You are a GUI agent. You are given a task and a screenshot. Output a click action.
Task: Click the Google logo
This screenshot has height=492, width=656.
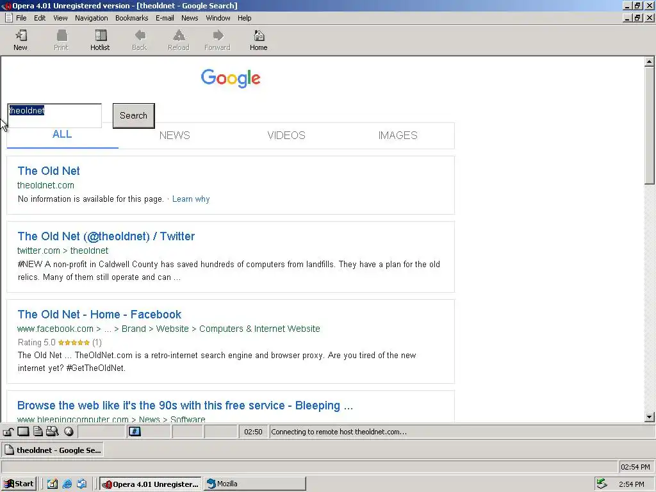click(x=231, y=78)
